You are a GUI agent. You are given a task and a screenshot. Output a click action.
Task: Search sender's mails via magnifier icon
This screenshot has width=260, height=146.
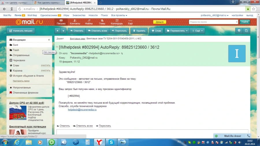point(122,53)
